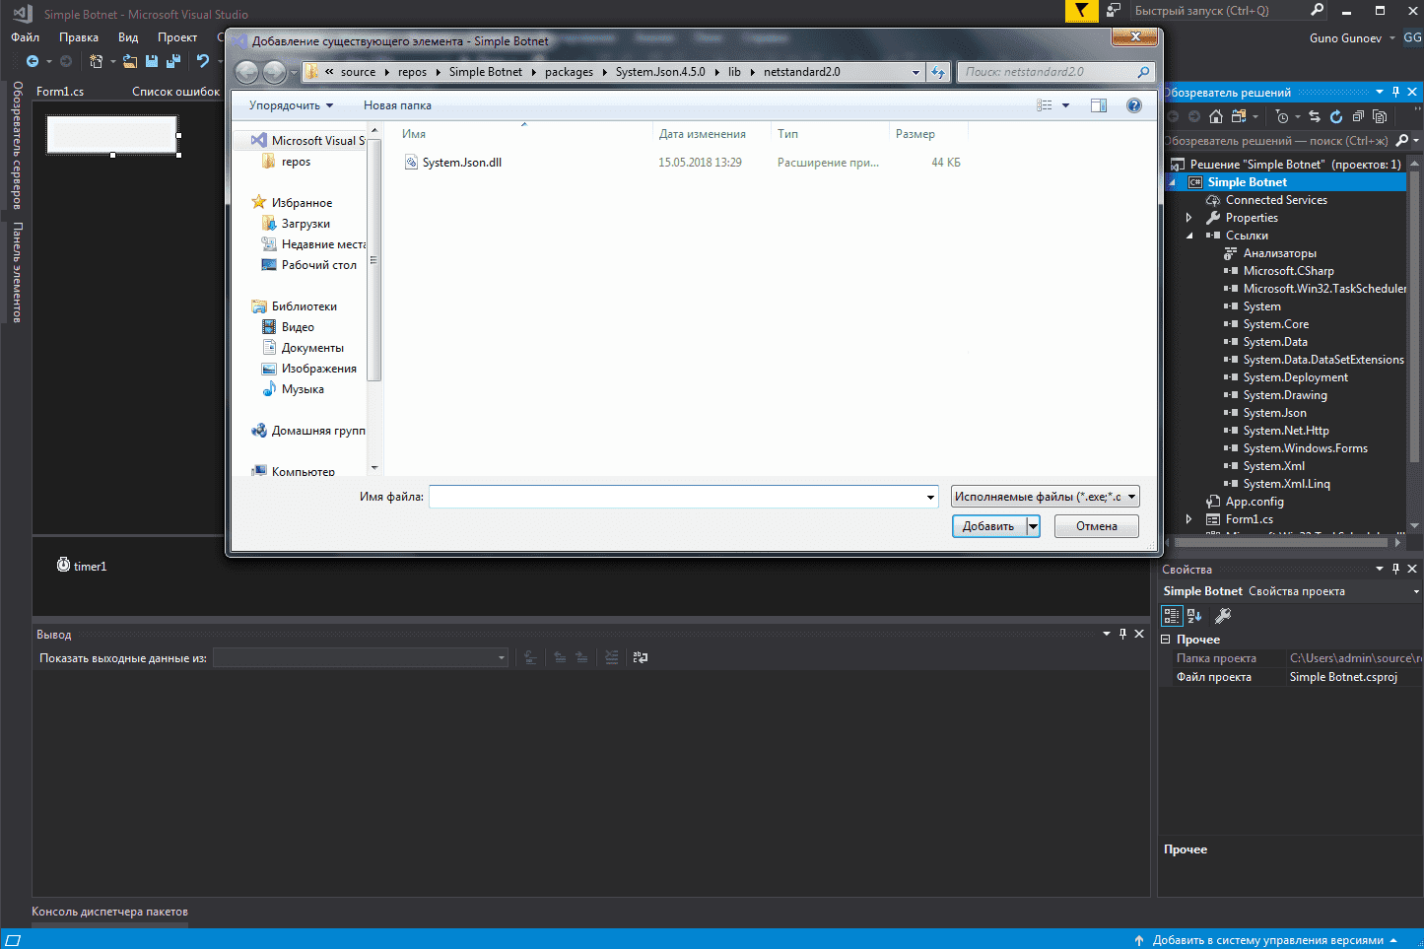Image resolution: width=1424 pixels, height=949 pixels.
Task: Click Новая папка in the dialog toolbar
Action: [397, 105]
